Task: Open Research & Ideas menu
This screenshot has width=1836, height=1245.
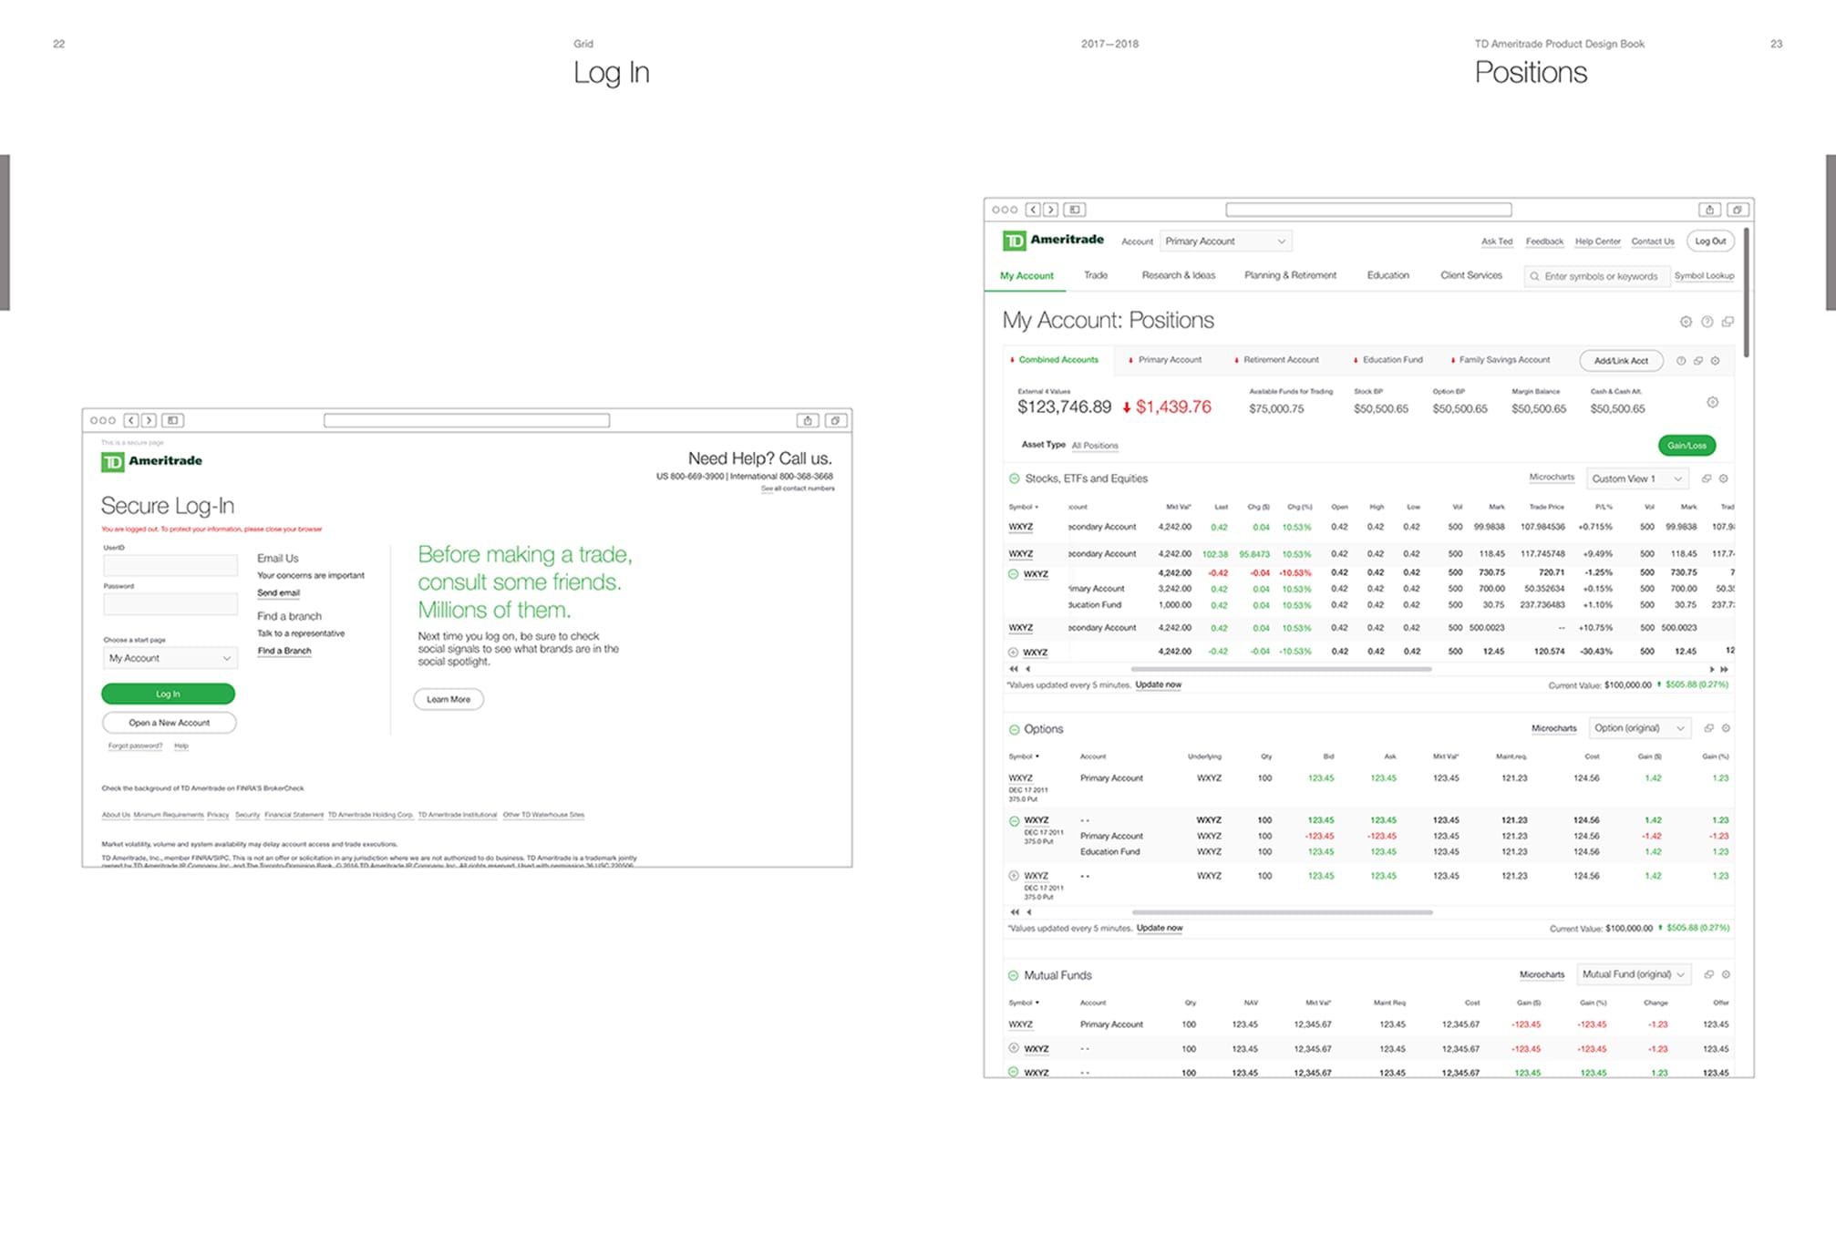Action: point(1178,275)
